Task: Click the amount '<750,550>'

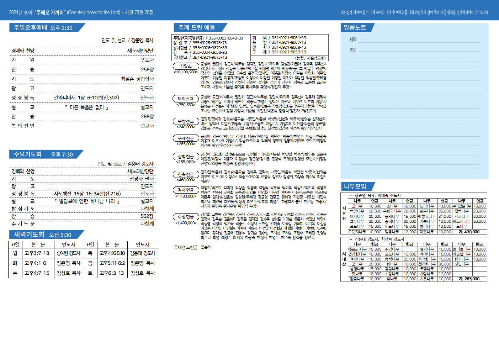Action: (x=186, y=105)
